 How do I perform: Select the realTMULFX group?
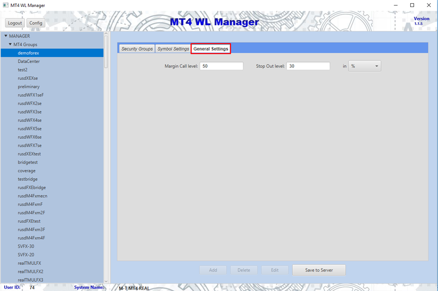pyautogui.click(x=52, y=263)
